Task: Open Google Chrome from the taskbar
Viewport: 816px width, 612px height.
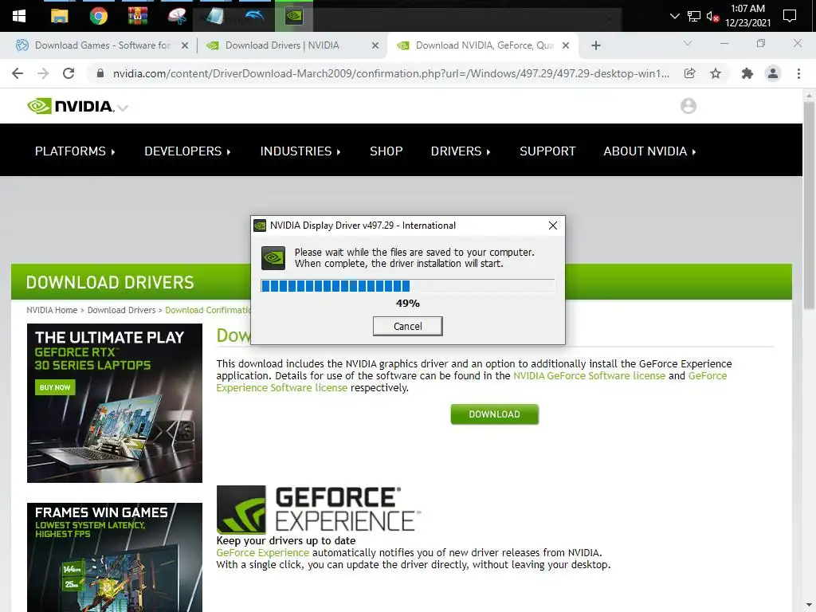Action: (x=98, y=16)
